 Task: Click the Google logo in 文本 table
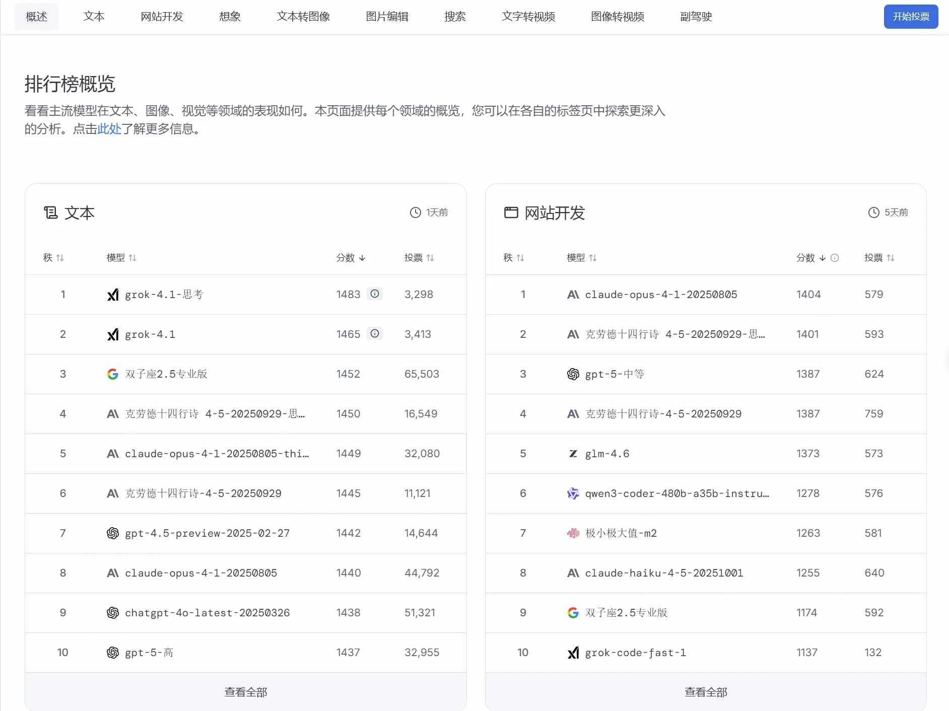point(113,374)
